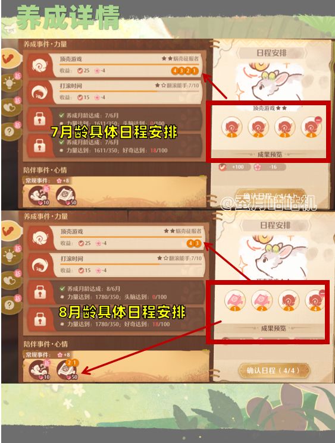Click the 4 3 2 1 order badges on 顶壳游戏
This screenshot has height=443, width=335.
coord(184,71)
